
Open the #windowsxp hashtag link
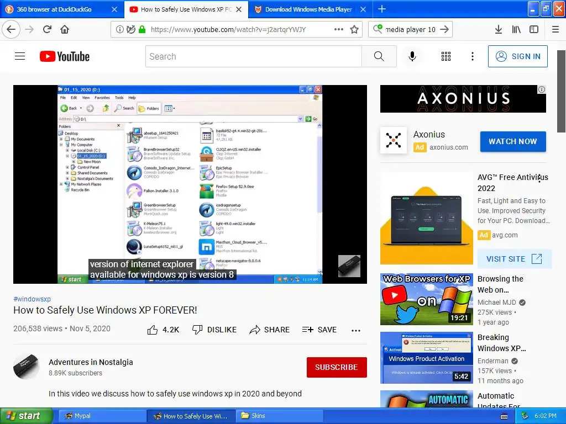coord(32,299)
